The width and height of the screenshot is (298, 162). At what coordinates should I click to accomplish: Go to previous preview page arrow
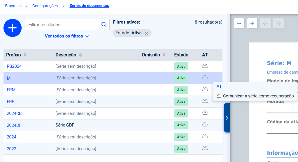click(265, 23)
